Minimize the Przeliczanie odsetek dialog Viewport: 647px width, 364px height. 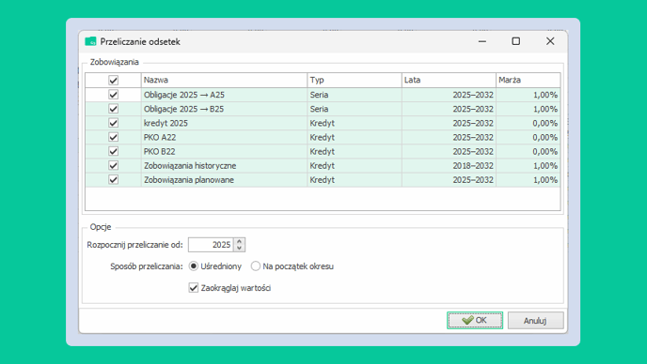[481, 41]
